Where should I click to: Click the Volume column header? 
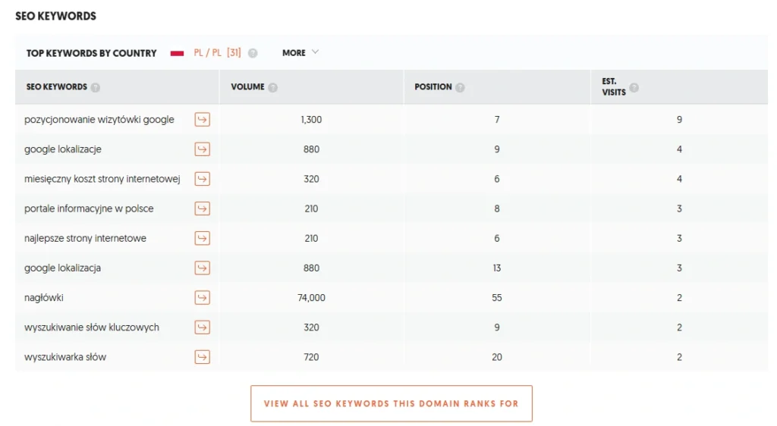pyautogui.click(x=247, y=87)
